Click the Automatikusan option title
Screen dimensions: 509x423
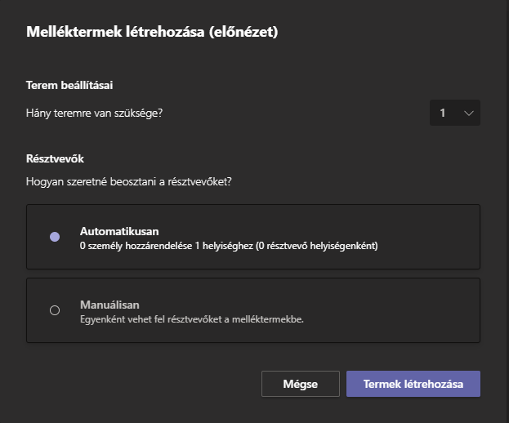click(119, 231)
